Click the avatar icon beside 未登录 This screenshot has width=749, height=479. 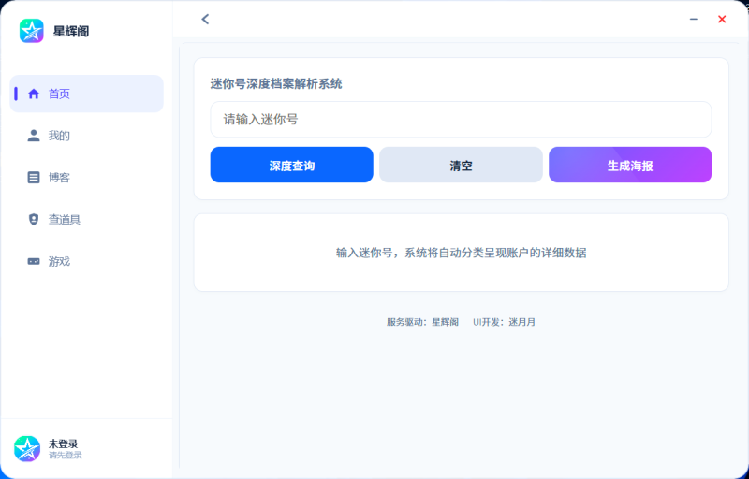point(27,448)
